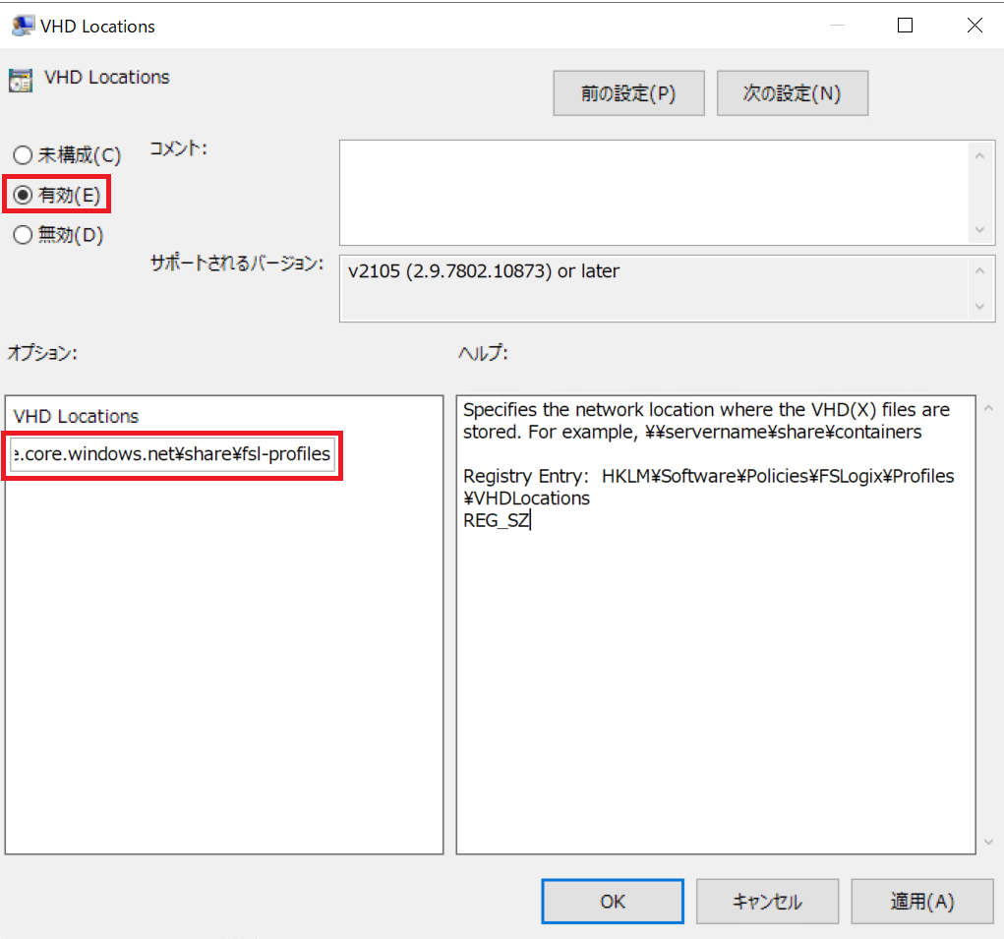1004x939 pixels.
Task: Click supported version box scroll down arrow
Action: click(x=979, y=307)
